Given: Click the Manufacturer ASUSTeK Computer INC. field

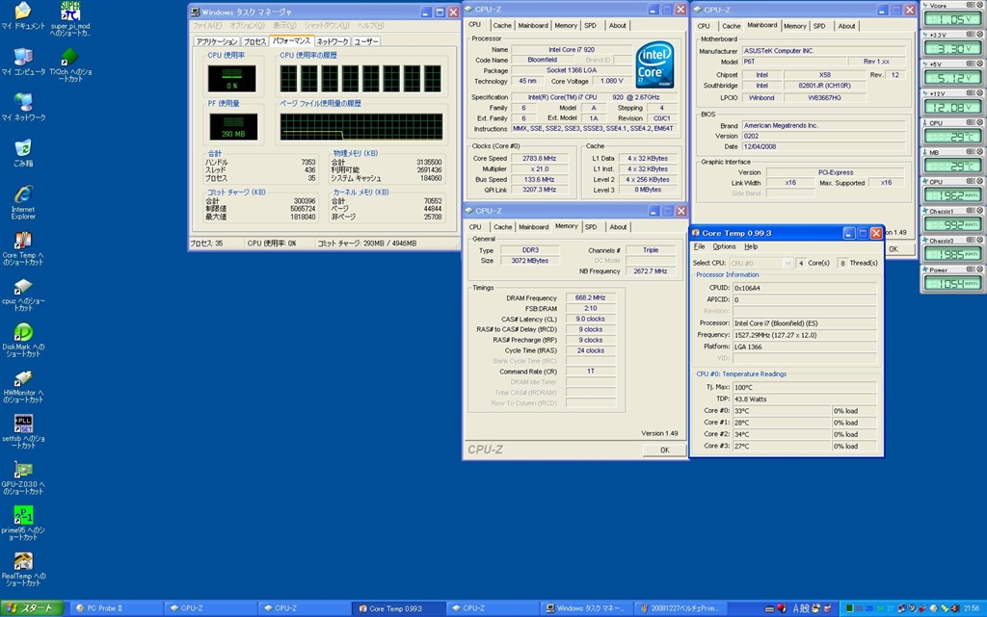Looking at the screenshot, I should [x=823, y=51].
